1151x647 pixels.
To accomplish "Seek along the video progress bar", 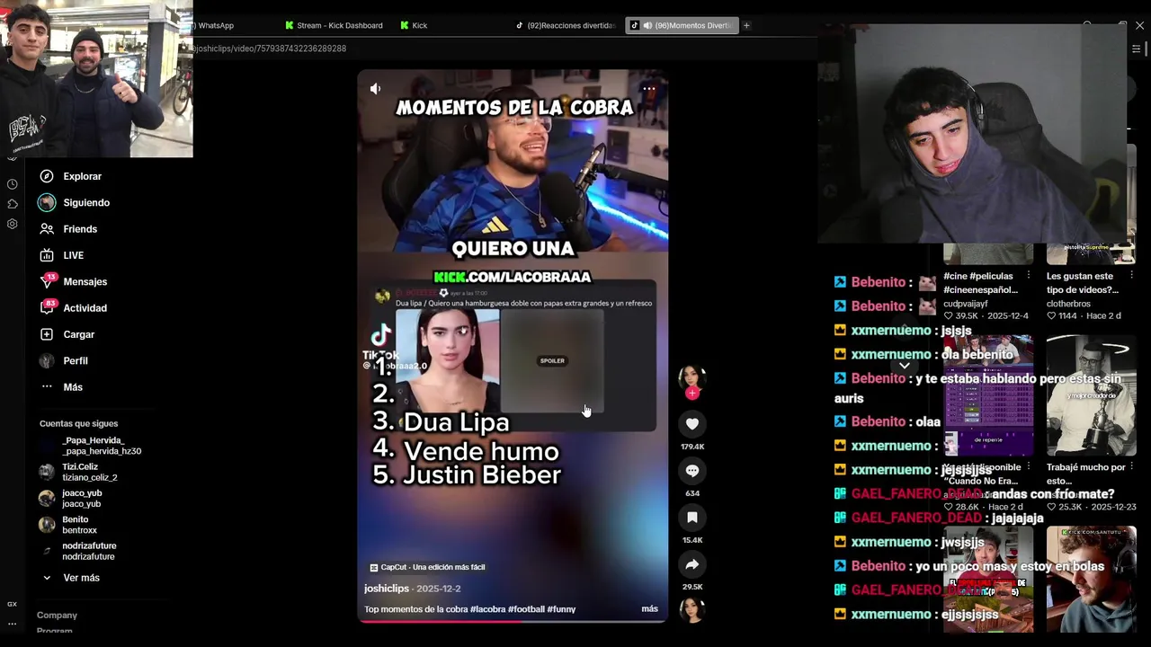I will coord(513,620).
